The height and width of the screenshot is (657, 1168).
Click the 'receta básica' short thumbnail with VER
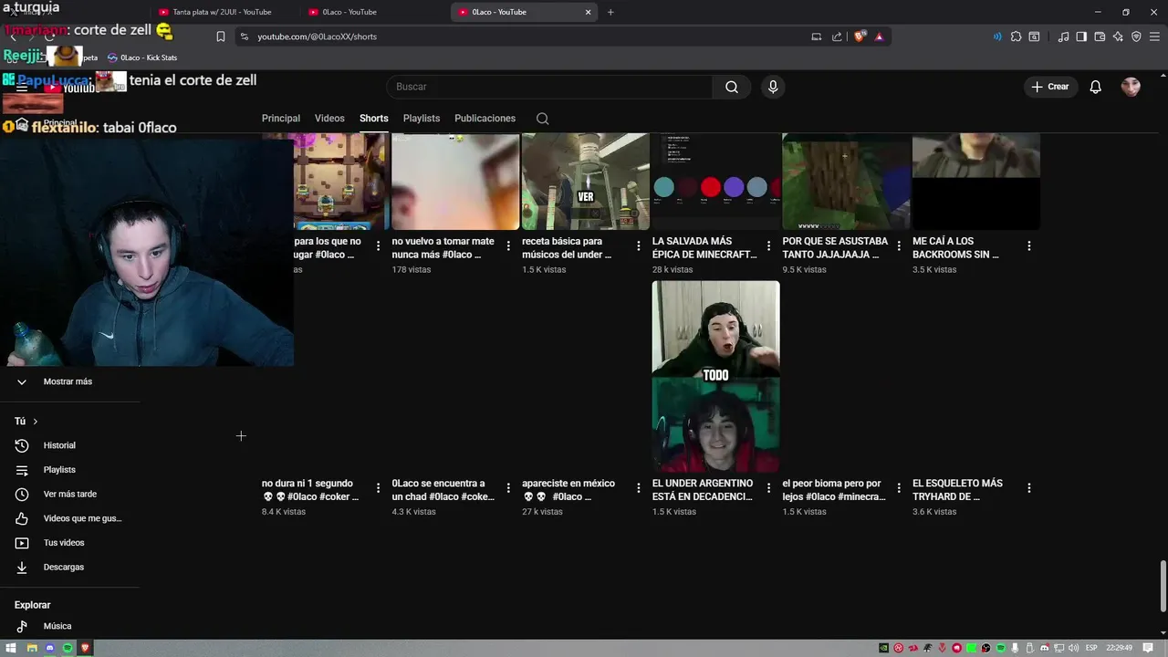coord(585,182)
